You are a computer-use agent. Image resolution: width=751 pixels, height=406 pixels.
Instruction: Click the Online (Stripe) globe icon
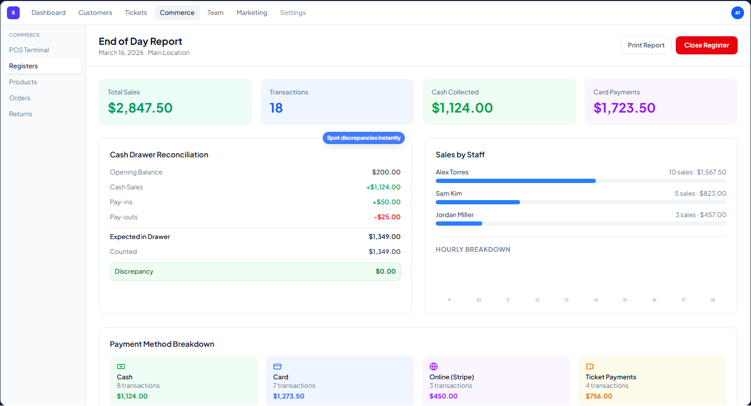(x=434, y=367)
